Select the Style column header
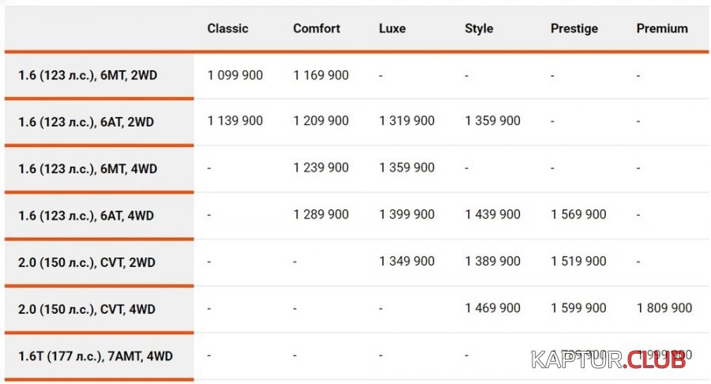The width and height of the screenshot is (711, 384). tap(479, 28)
